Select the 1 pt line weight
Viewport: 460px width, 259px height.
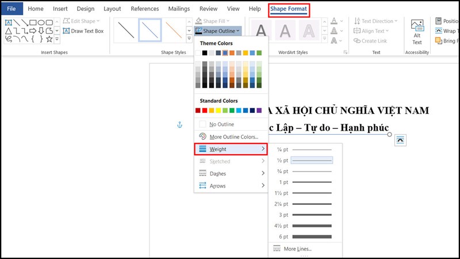point(305,182)
